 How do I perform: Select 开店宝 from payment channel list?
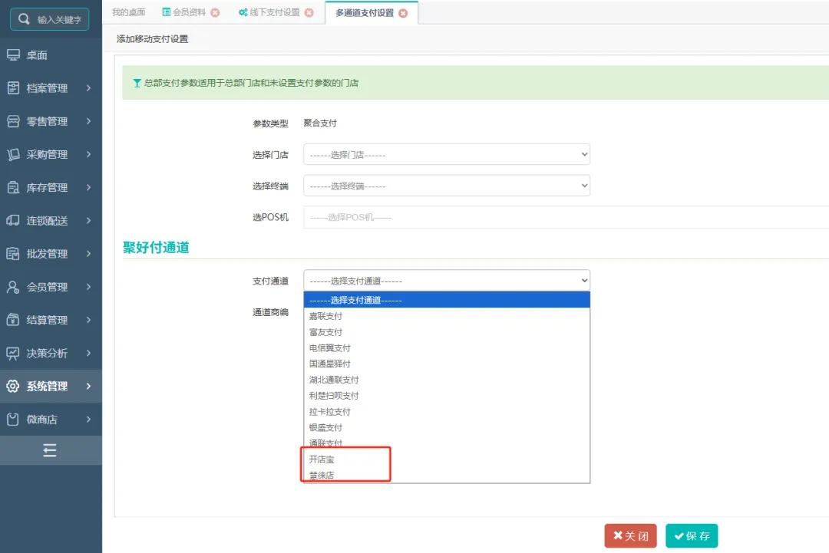[322, 459]
